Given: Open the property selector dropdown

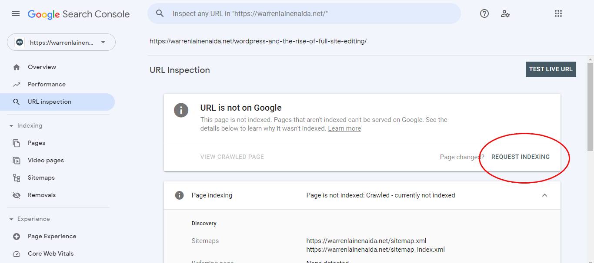Looking at the screenshot, I should (x=61, y=42).
